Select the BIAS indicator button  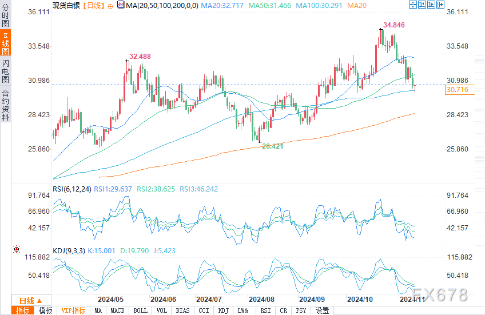182,310
